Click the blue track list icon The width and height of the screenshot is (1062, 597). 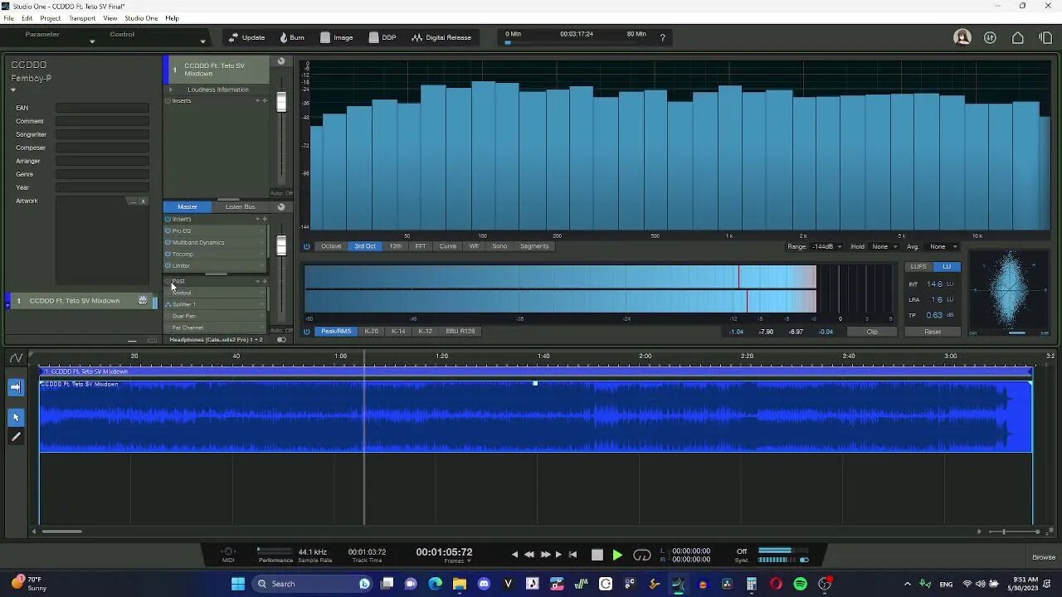[16, 386]
